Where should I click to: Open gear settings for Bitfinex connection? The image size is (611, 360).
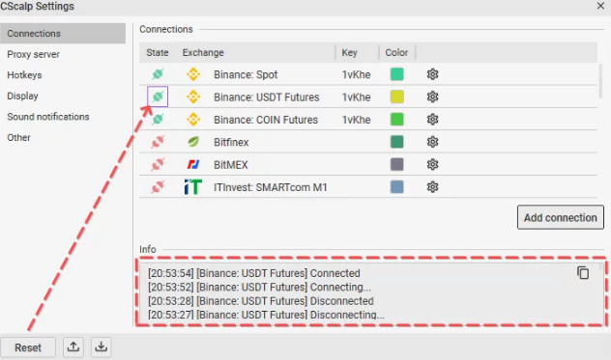click(432, 142)
